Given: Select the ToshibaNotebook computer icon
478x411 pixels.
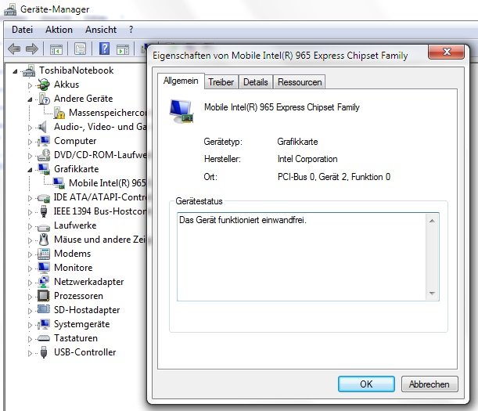Looking at the screenshot, I should click(x=29, y=70).
